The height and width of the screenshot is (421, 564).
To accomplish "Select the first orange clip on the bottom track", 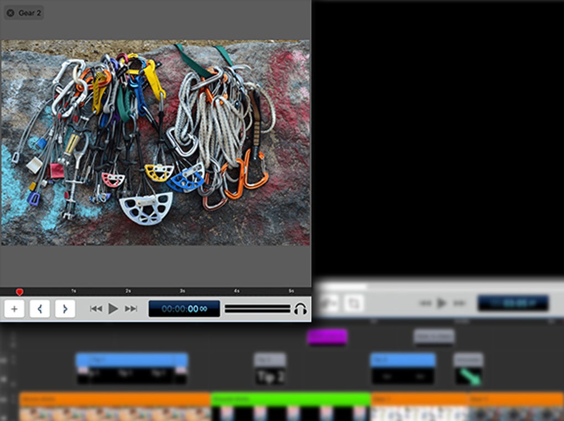I will click(x=115, y=407).
